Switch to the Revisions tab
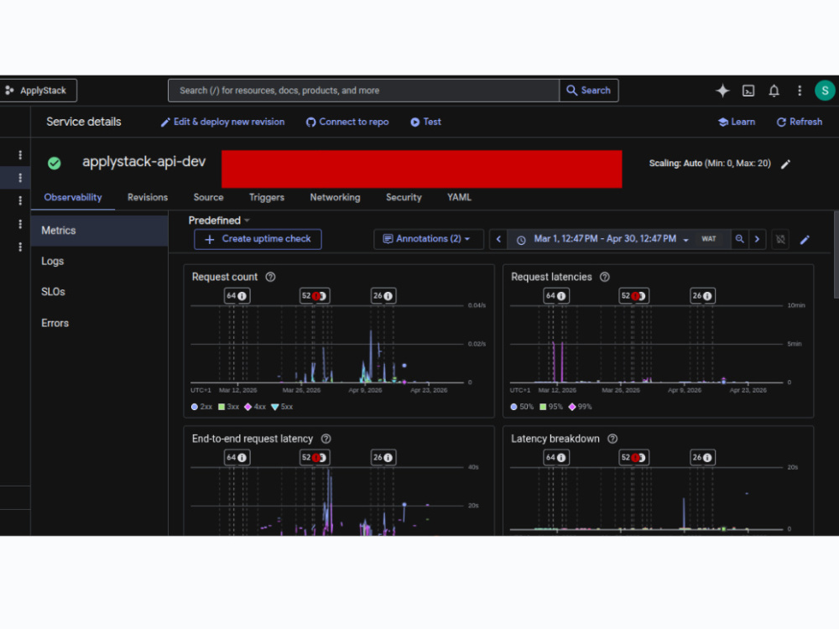 point(148,197)
